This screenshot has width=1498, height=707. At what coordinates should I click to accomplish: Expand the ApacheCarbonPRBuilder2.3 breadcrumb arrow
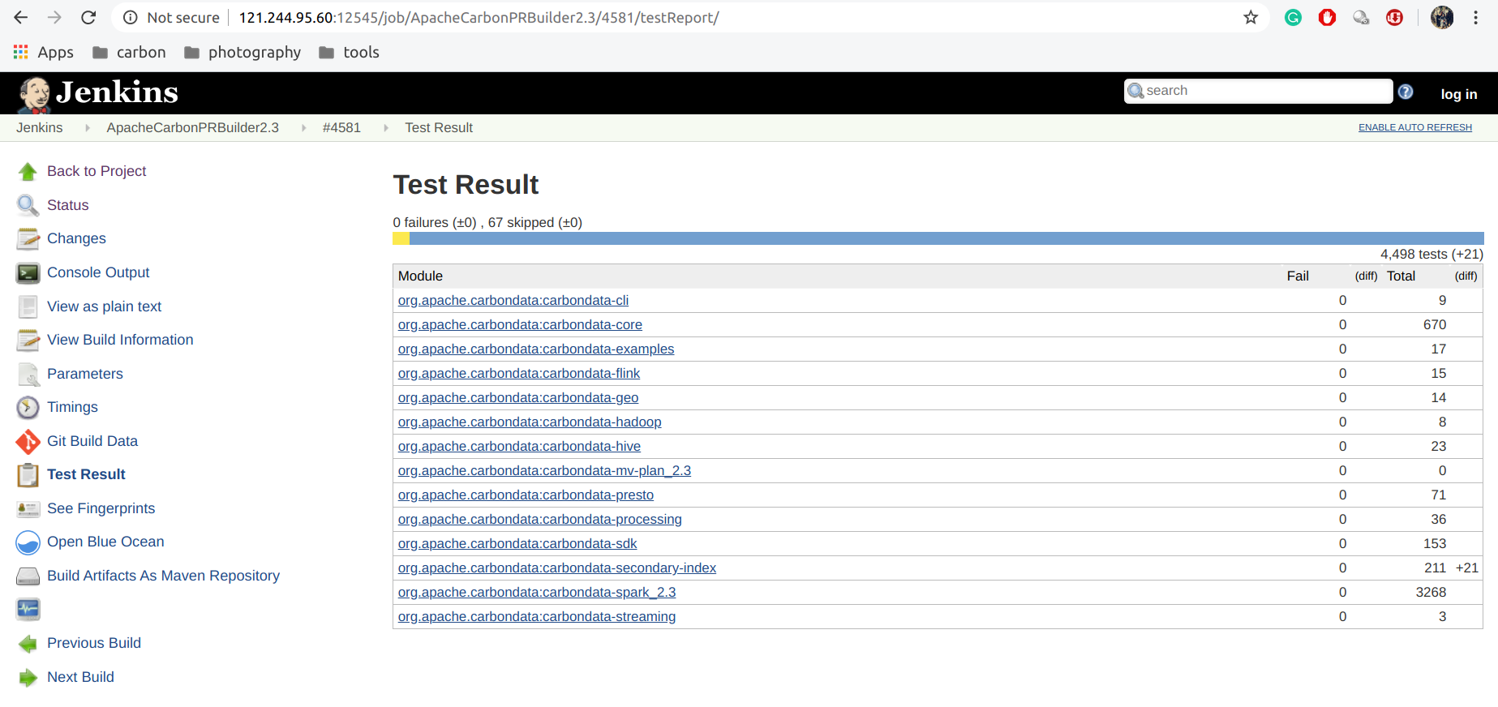pos(304,128)
